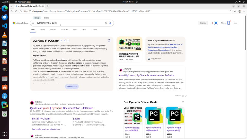Start voice search with microphone
This screenshot has height=139, width=247.
click(110, 23)
